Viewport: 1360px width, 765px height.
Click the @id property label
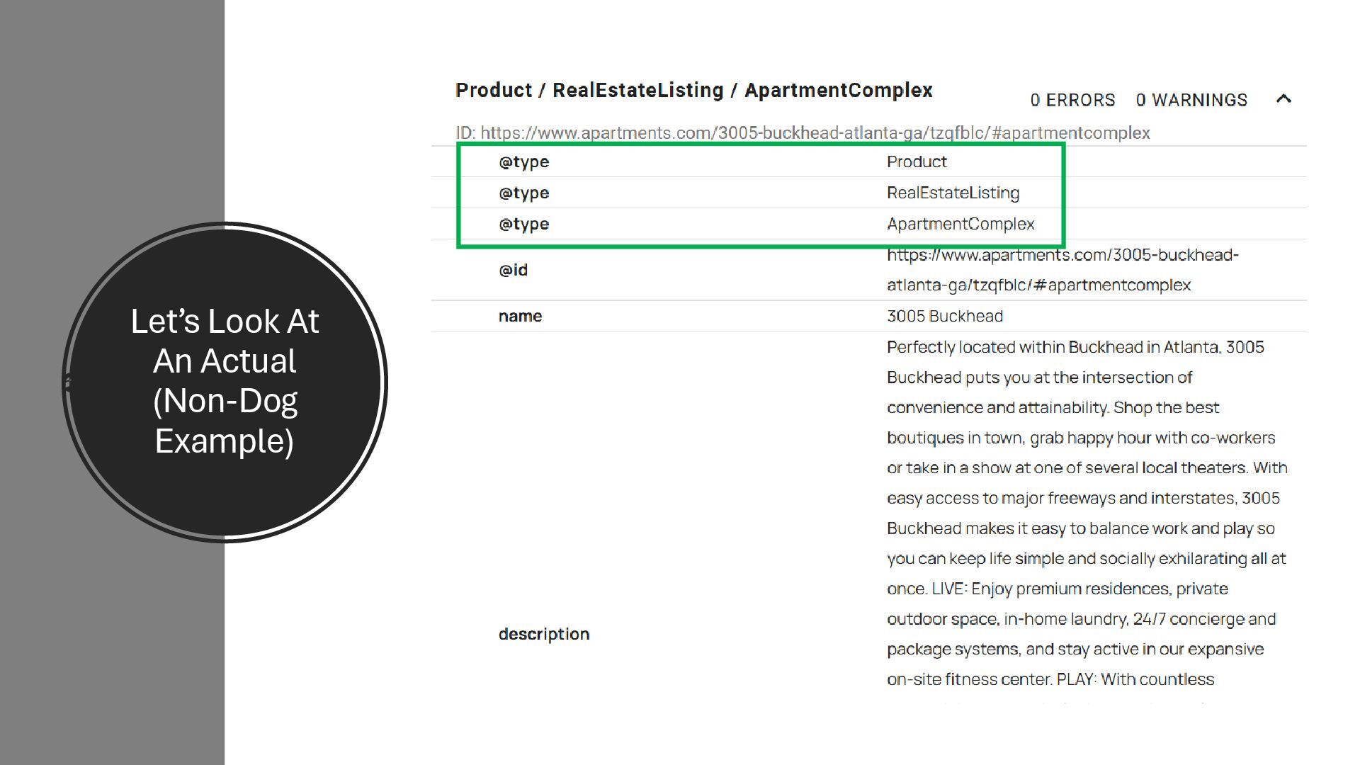pyautogui.click(x=513, y=270)
